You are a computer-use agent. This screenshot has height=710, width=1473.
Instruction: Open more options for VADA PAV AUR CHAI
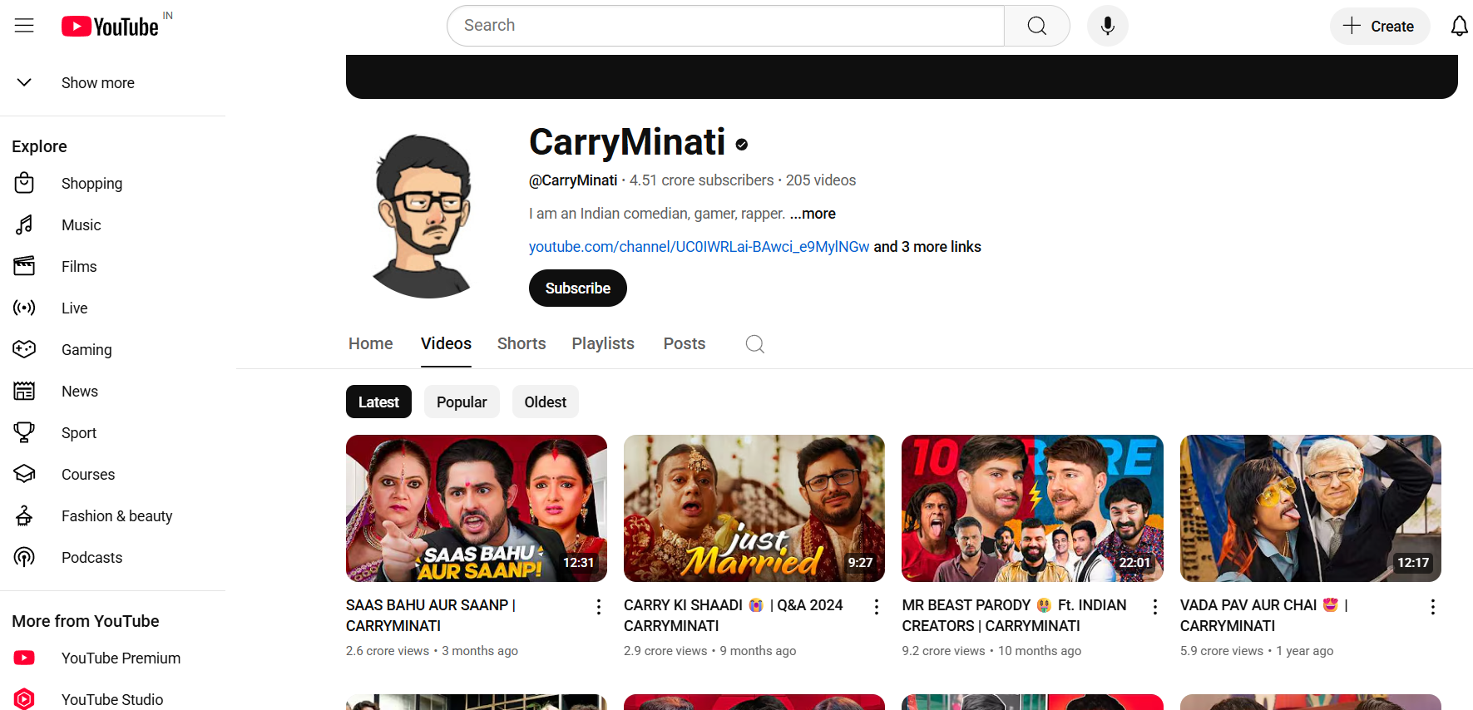coord(1433,607)
